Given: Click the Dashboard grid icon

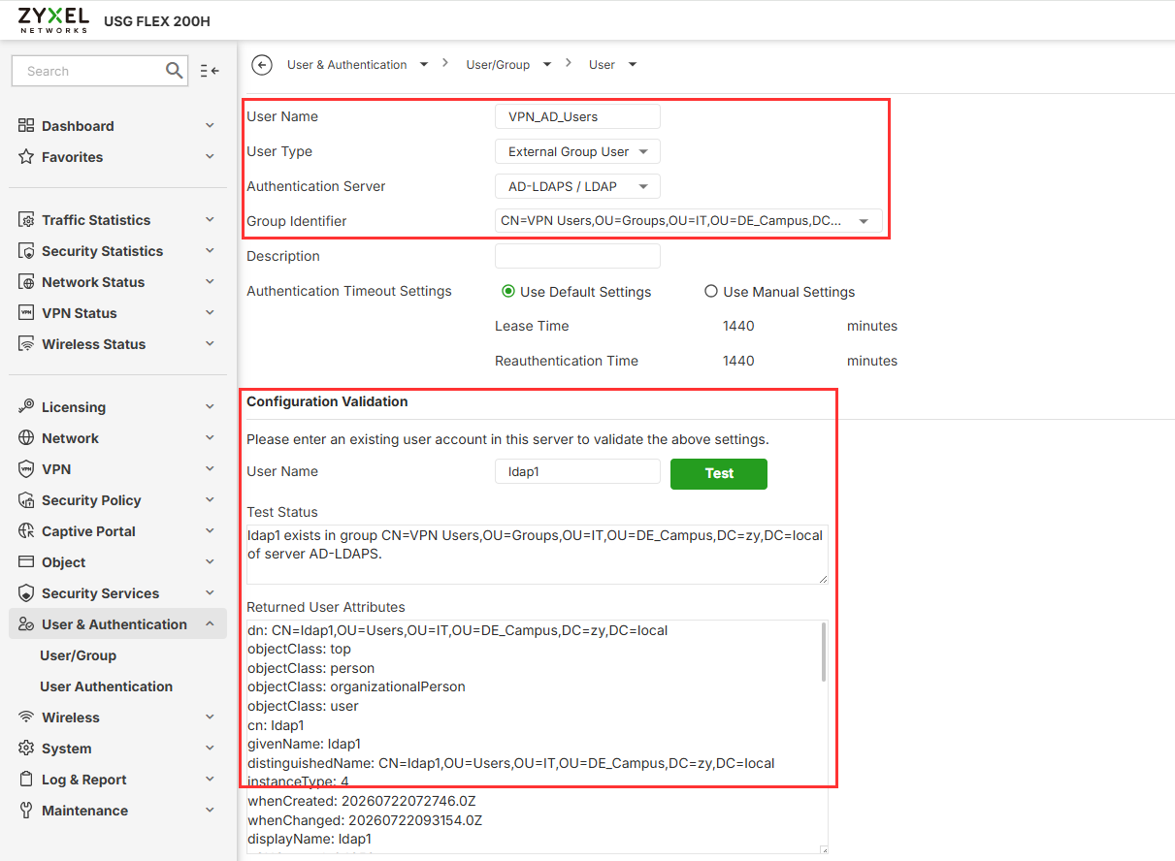Looking at the screenshot, I should (26, 126).
